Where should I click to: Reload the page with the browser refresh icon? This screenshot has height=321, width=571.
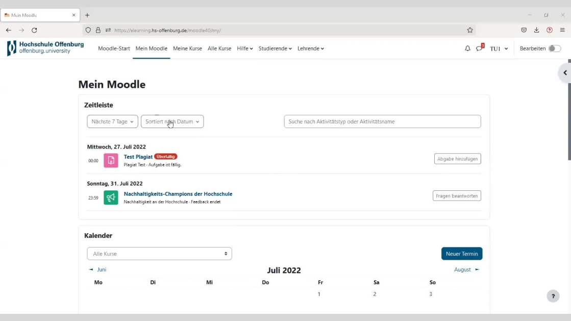pyautogui.click(x=34, y=30)
